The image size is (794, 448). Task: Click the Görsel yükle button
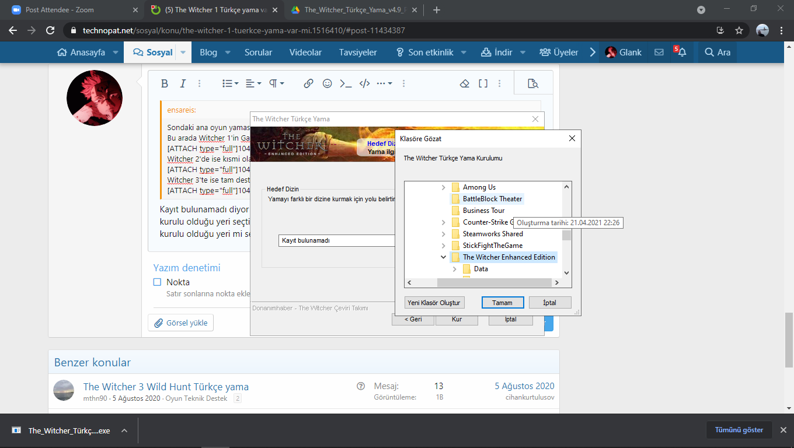tap(181, 323)
